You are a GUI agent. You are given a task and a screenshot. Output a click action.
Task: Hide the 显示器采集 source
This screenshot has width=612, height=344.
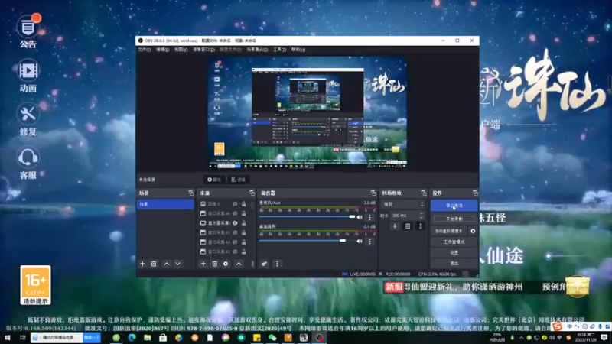pos(235,223)
